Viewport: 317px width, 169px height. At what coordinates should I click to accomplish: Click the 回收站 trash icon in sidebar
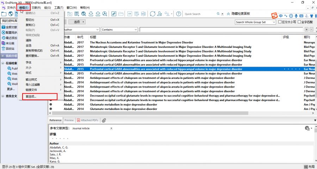coord(3,49)
